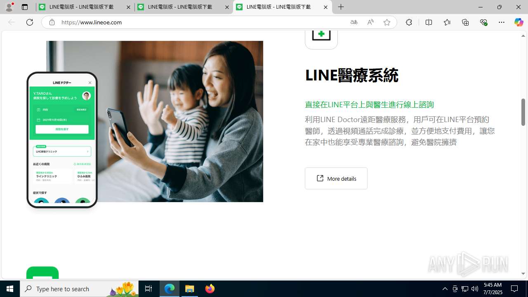This screenshot has height=297, width=528.
Task: Close the second LINE電腦版 tab
Action: click(227, 7)
